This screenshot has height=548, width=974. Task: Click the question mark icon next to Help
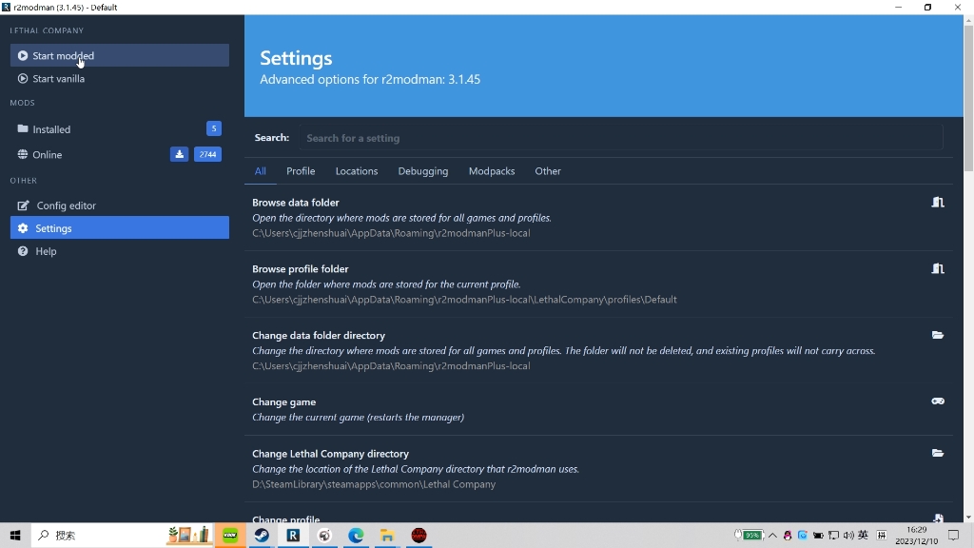pos(23,251)
